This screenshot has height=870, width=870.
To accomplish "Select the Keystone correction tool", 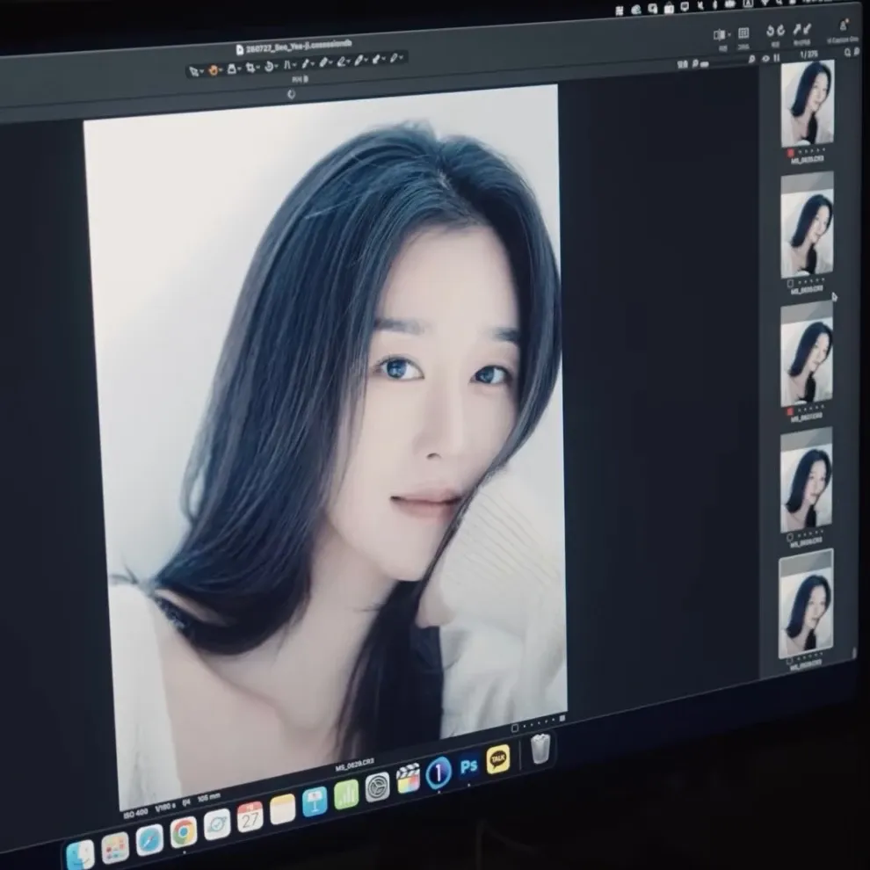I will (286, 65).
